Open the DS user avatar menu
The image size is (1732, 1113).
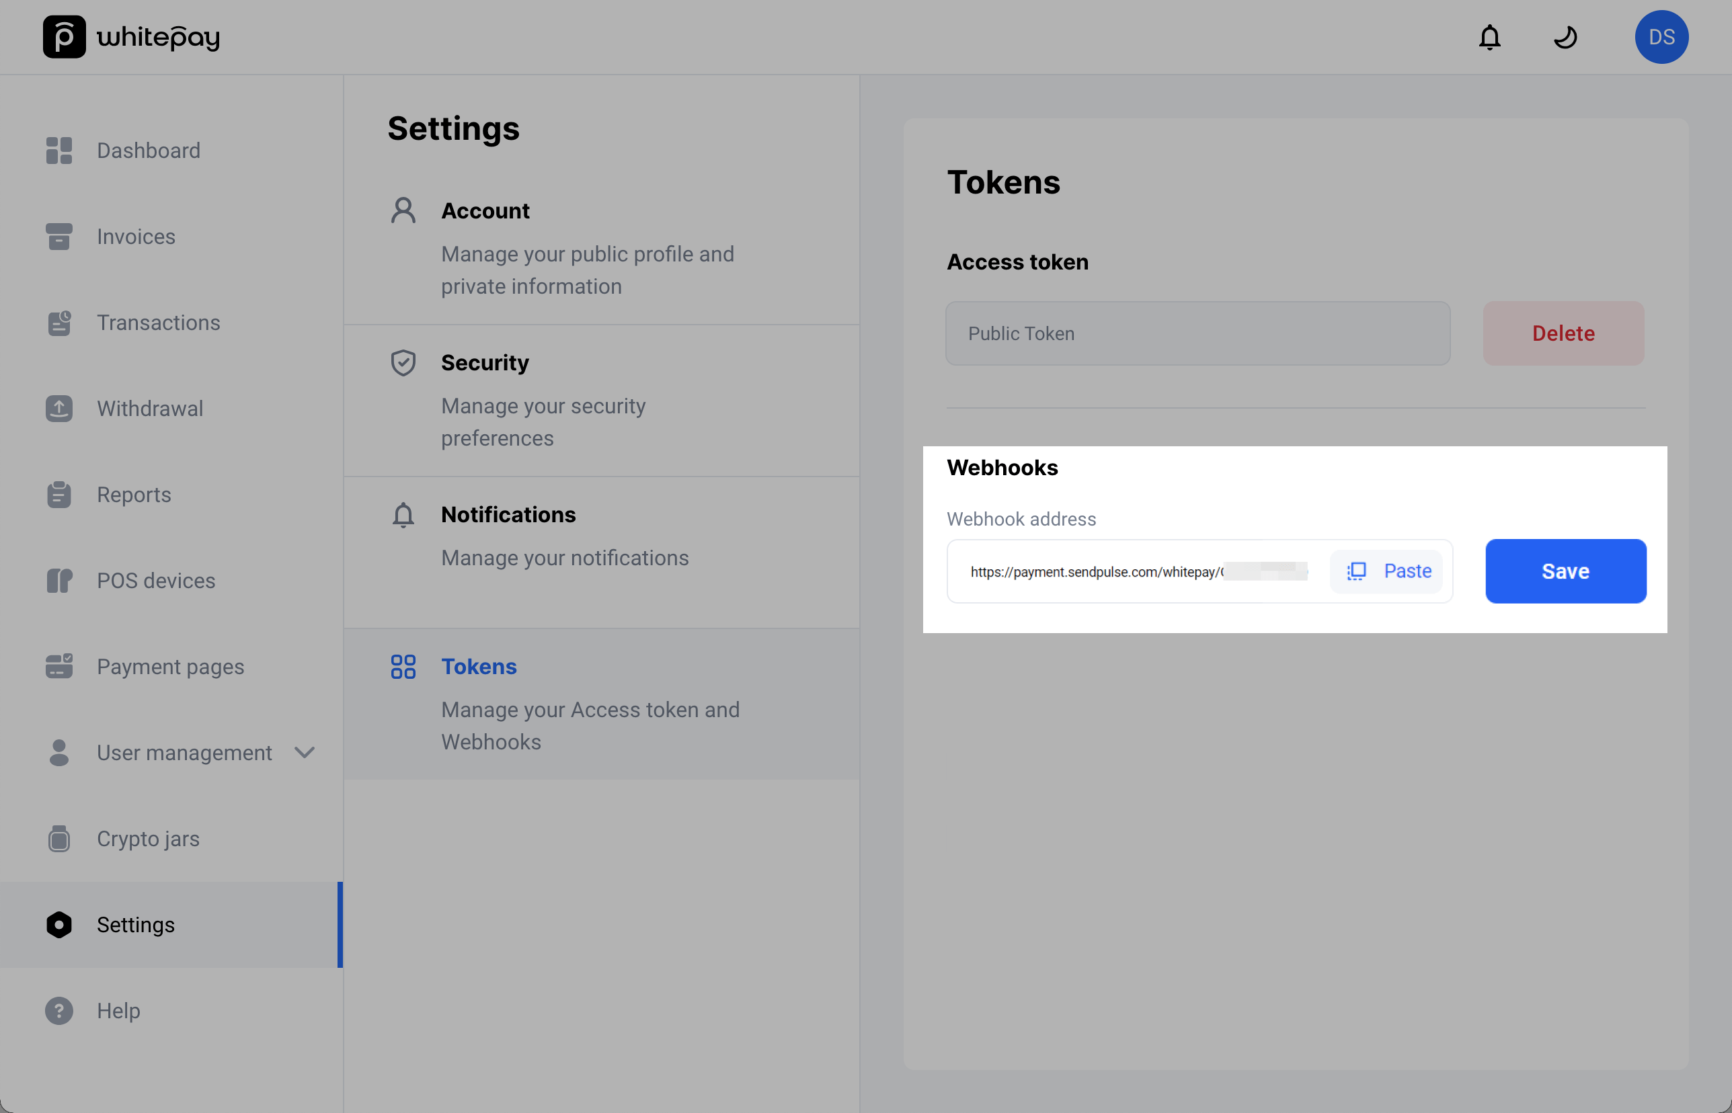coord(1661,37)
